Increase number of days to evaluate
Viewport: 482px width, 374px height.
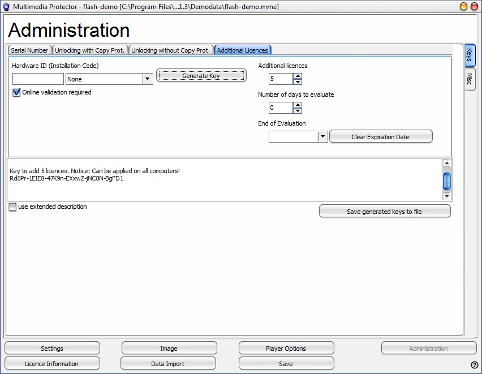pos(298,105)
